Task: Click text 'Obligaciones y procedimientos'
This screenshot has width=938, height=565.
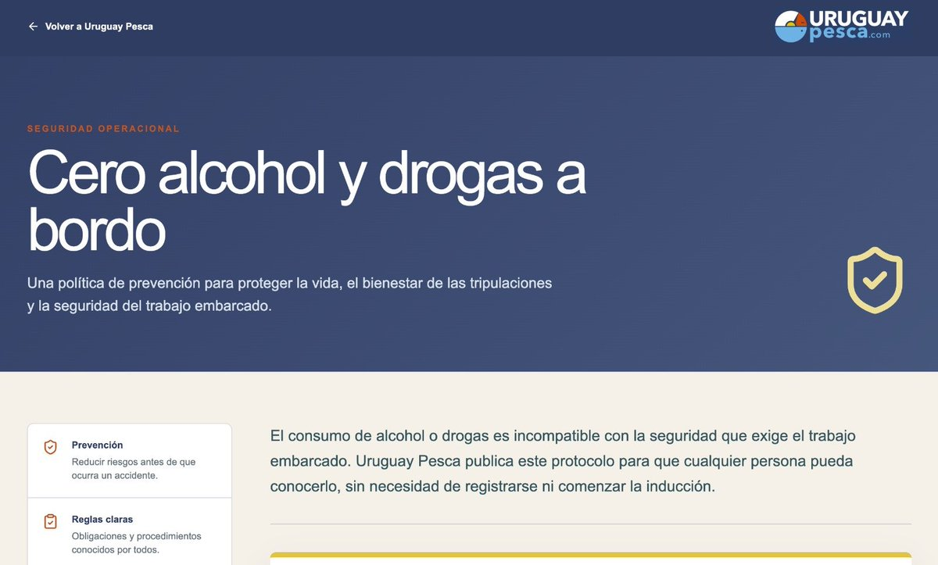Action: (136, 536)
